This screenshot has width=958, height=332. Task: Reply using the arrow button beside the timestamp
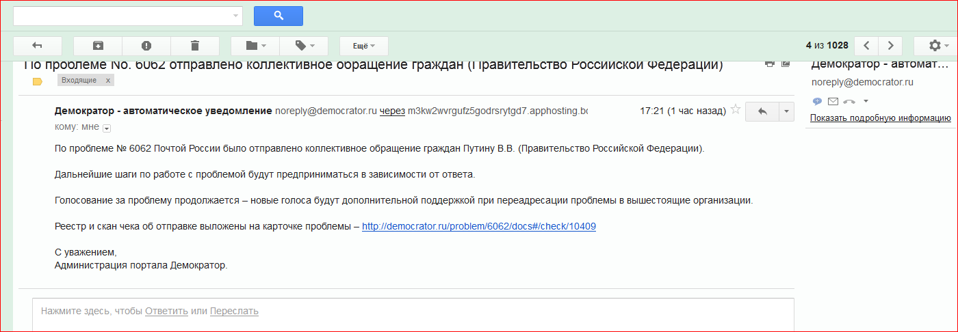[x=762, y=111]
